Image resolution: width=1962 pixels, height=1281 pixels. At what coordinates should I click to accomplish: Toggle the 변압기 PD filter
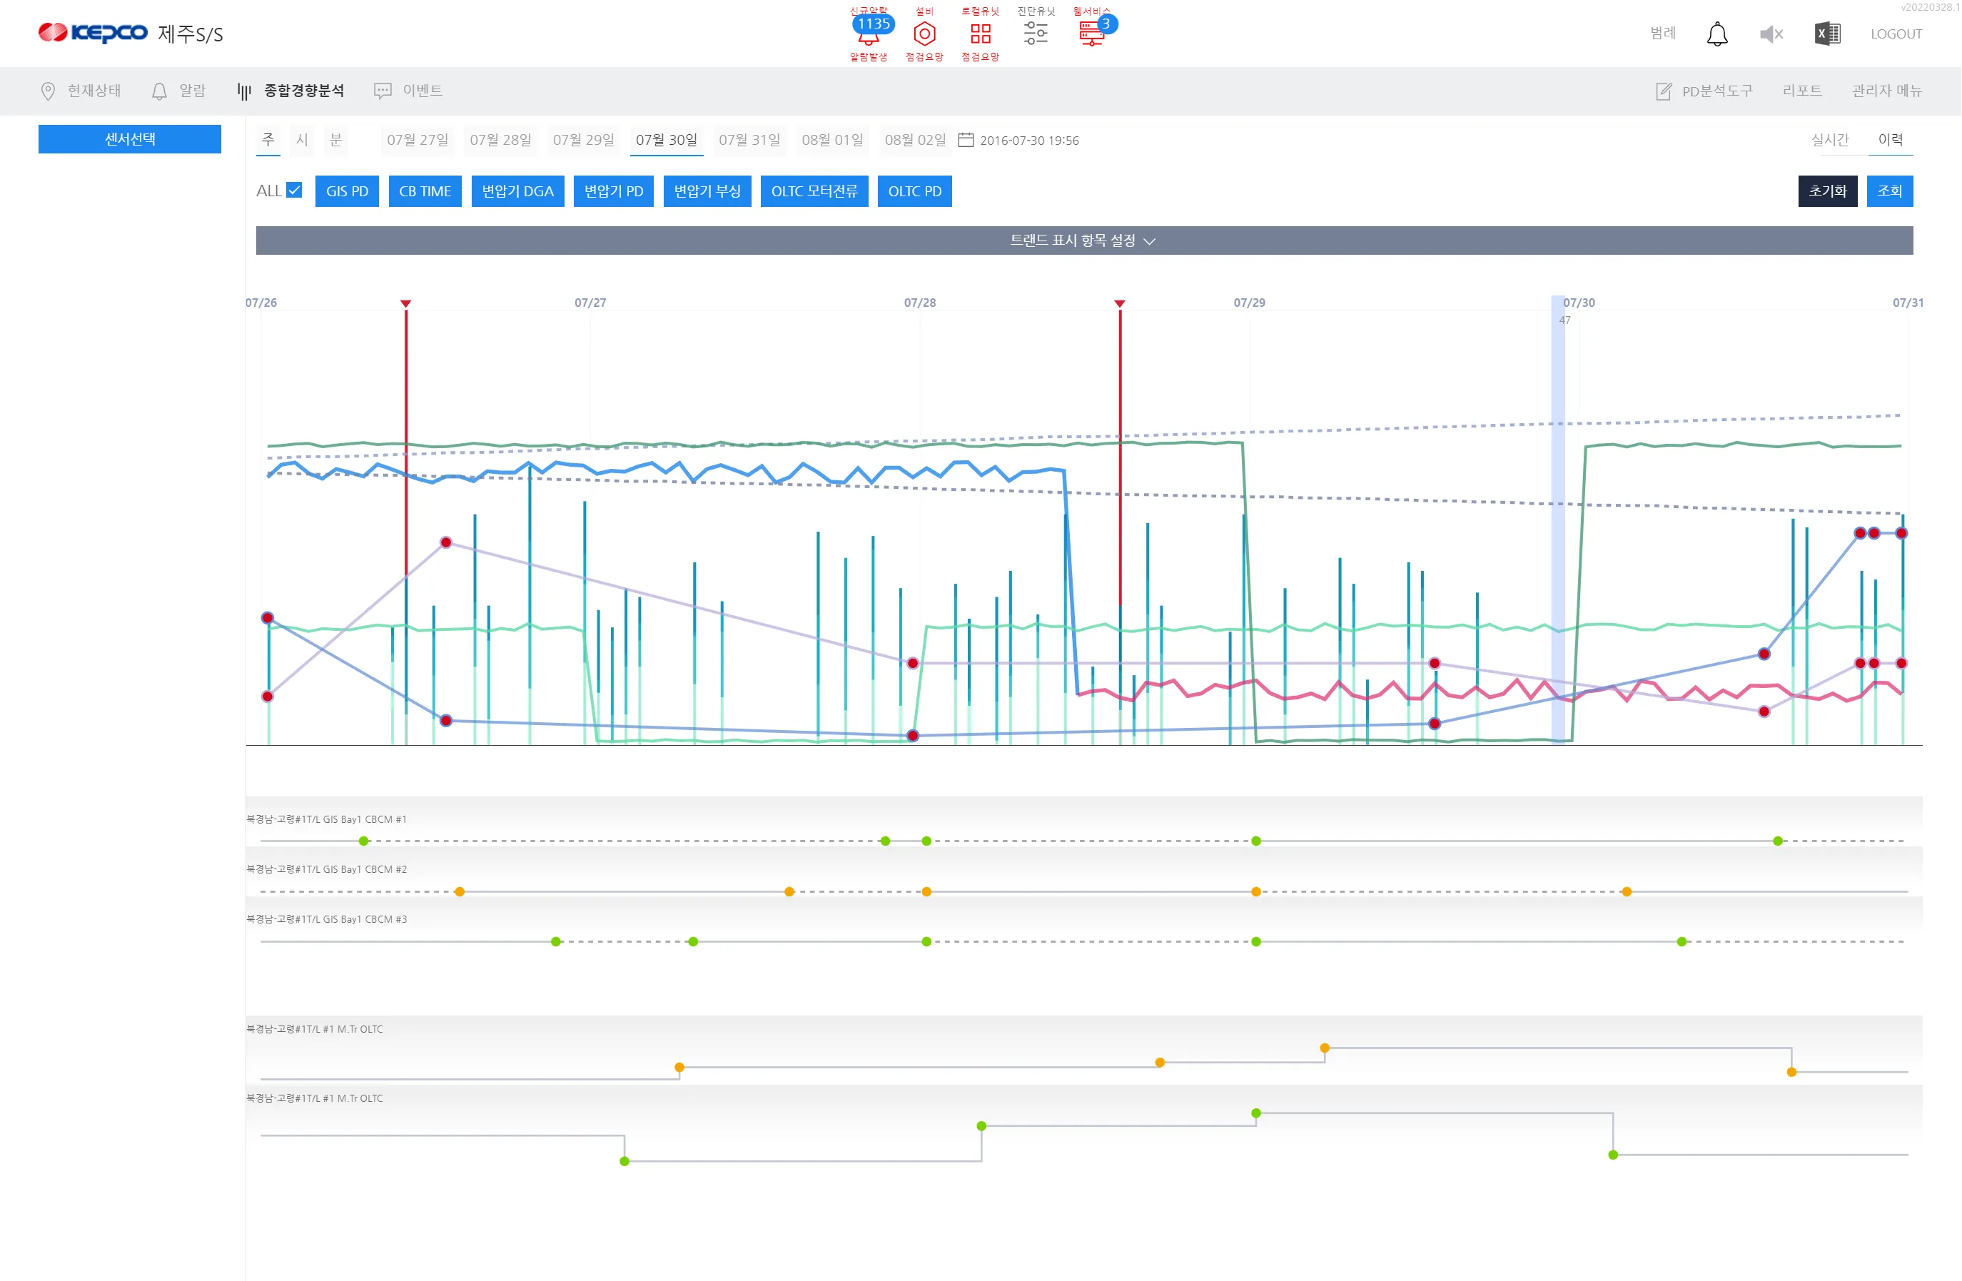click(613, 191)
